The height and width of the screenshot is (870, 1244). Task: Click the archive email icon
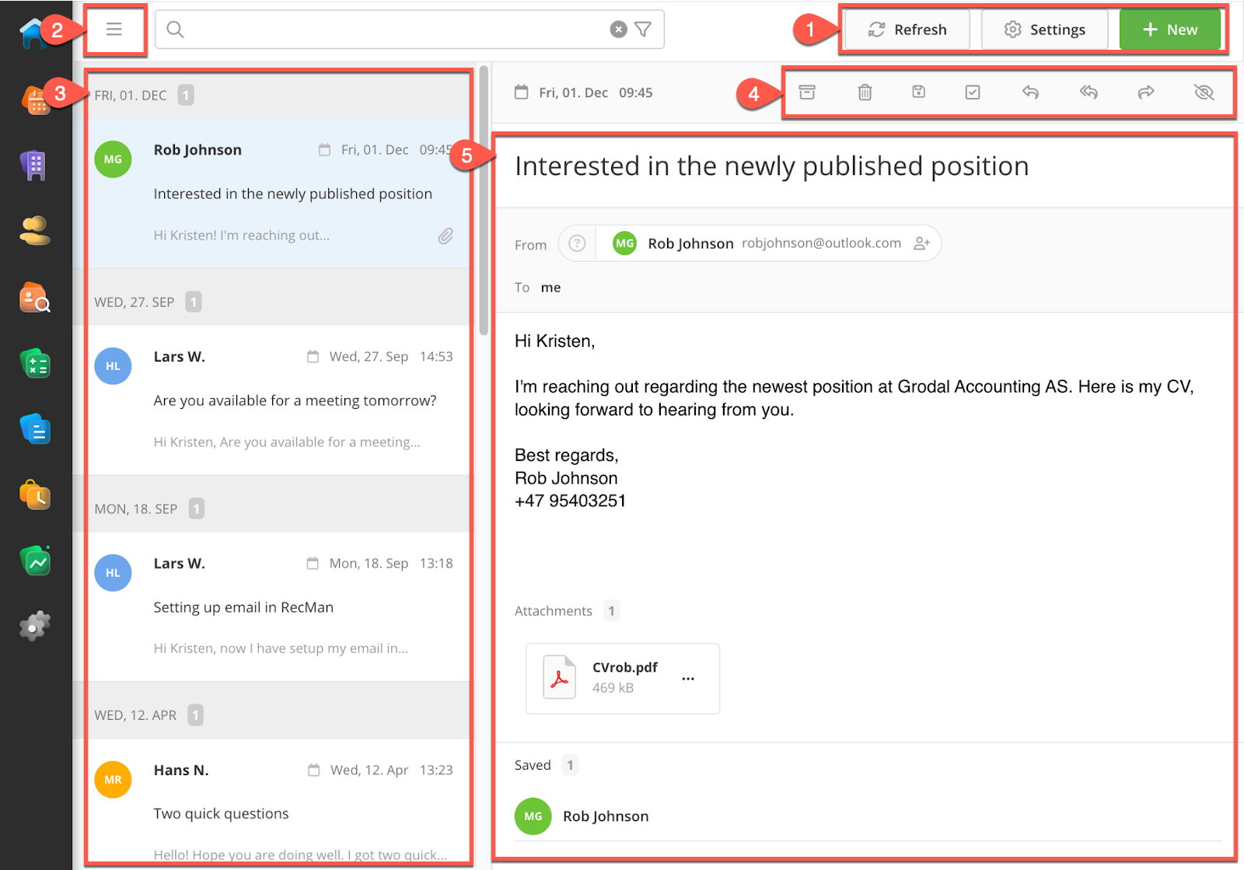point(807,93)
